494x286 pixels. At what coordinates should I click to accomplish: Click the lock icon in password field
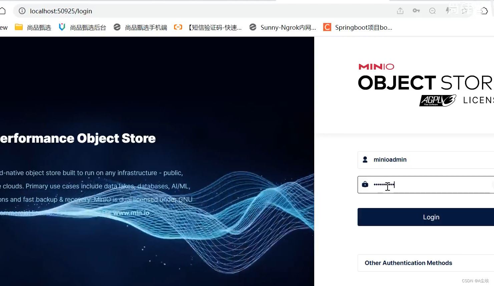click(x=365, y=184)
